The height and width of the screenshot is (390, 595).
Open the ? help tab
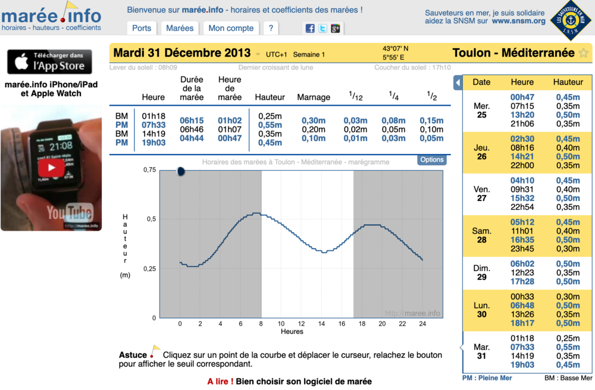[271, 28]
